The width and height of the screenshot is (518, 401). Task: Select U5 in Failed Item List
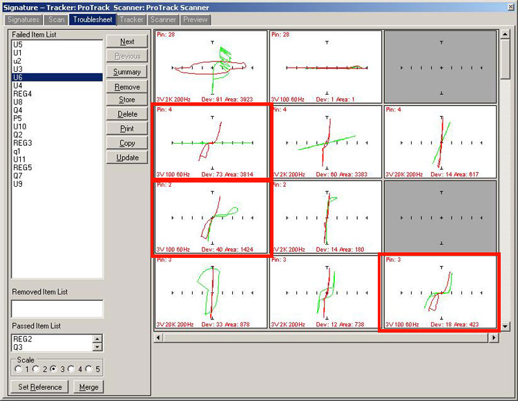(x=57, y=45)
